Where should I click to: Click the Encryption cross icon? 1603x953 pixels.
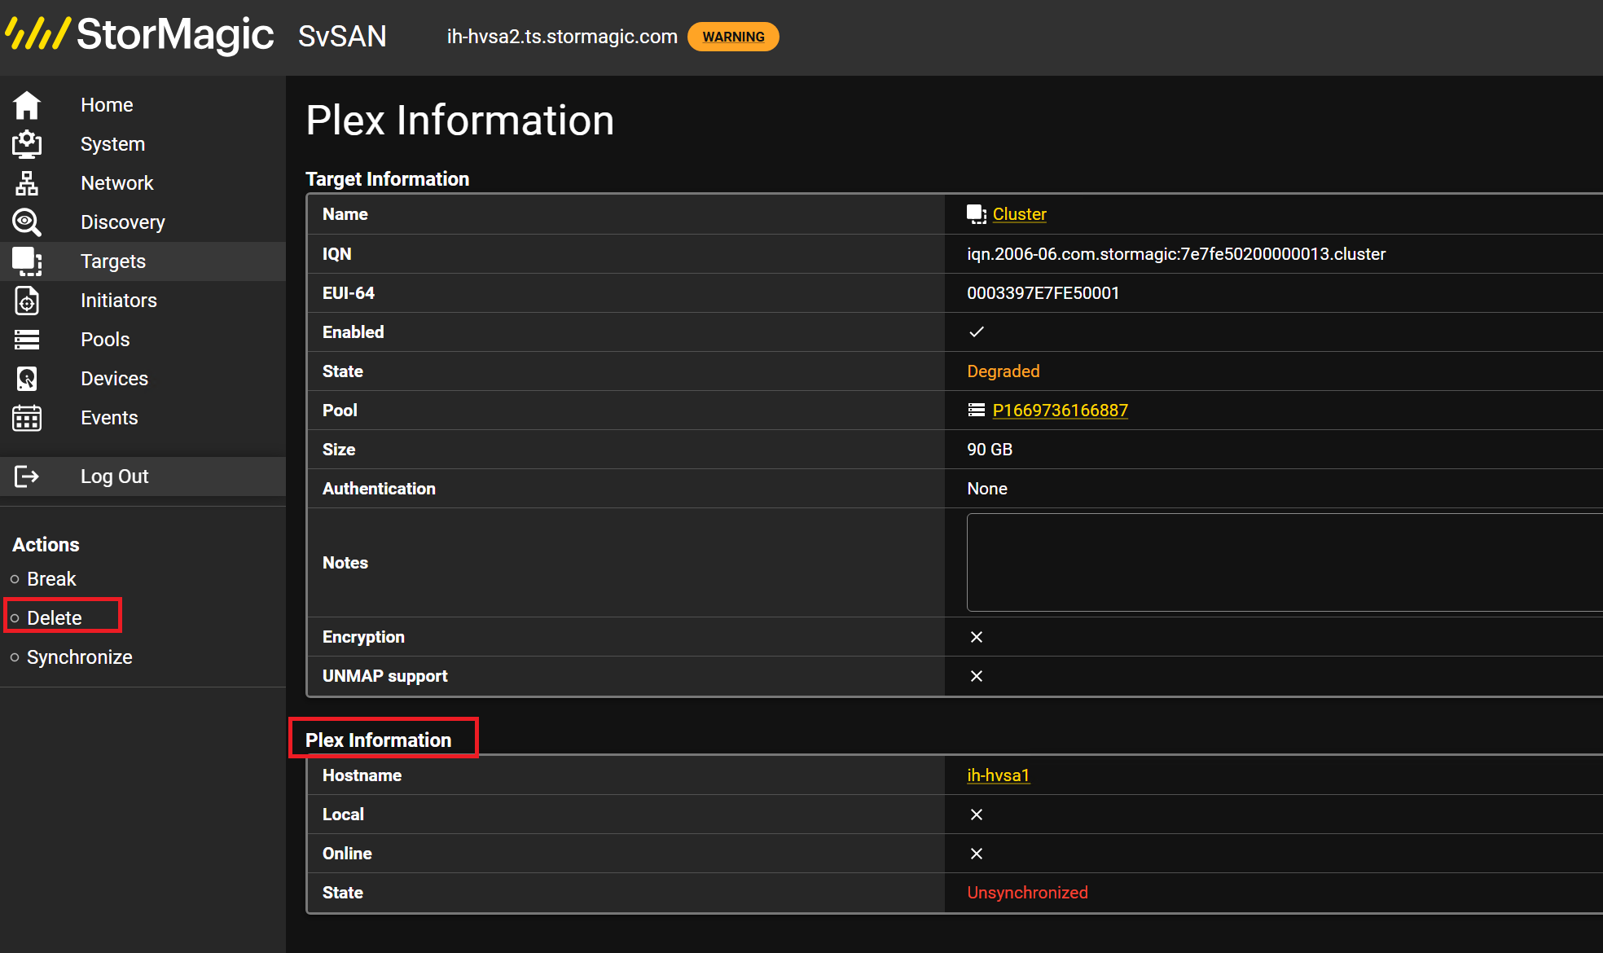[x=977, y=637]
